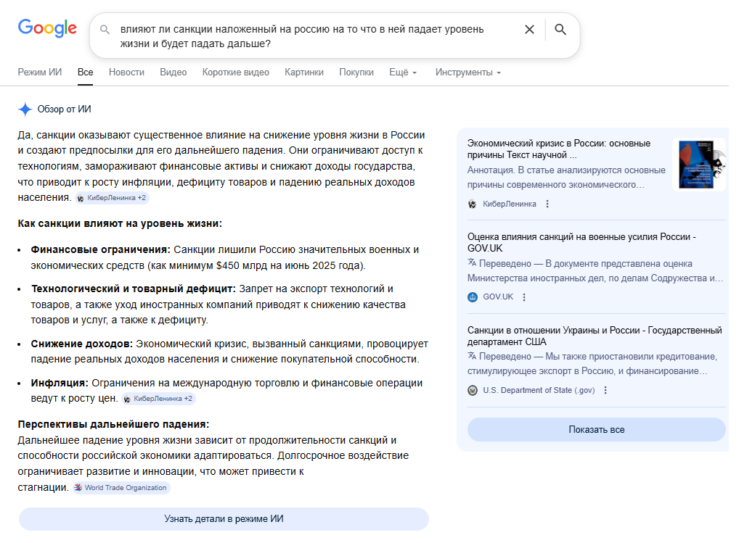
Task: Click the AI overview sparkle icon
Action: point(25,109)
